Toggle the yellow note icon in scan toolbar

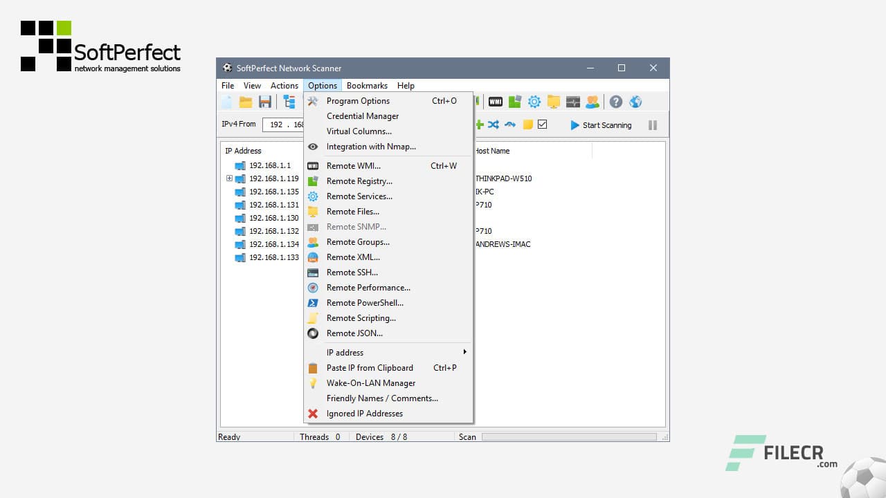(528, 124)
